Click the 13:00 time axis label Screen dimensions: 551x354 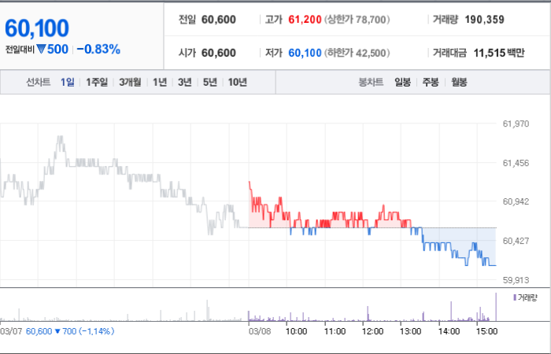click(x=410, y=331)
